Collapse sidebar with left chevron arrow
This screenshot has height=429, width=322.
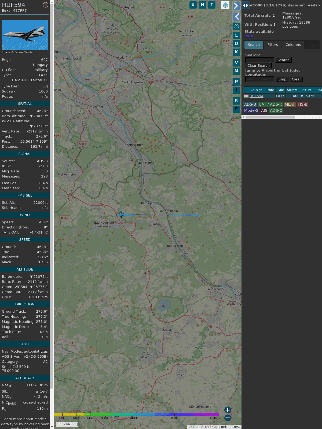pos(236,17)
